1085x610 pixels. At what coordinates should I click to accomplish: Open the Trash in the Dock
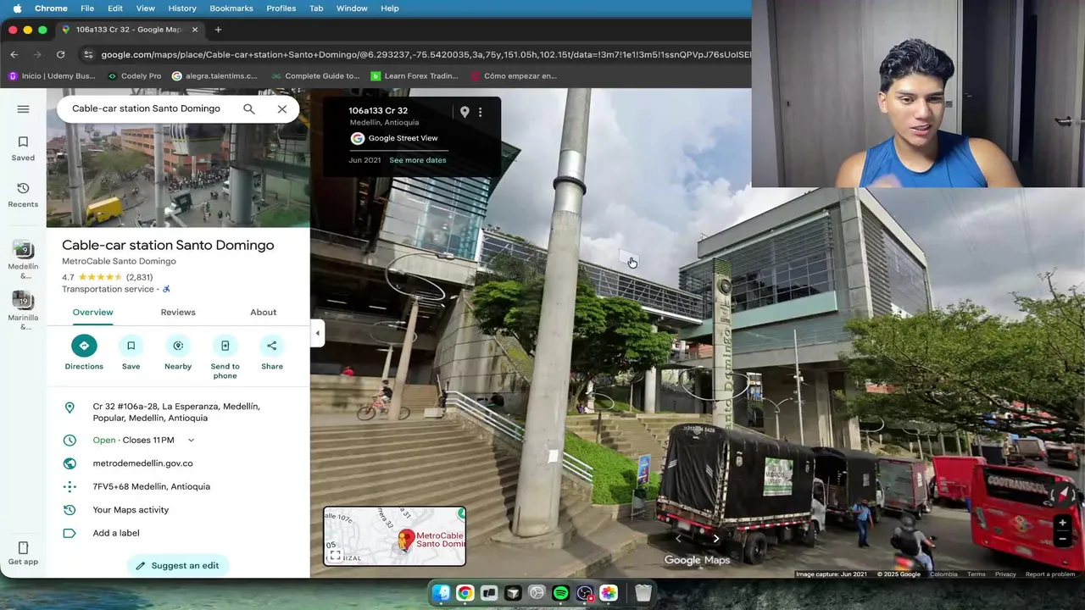643,593
